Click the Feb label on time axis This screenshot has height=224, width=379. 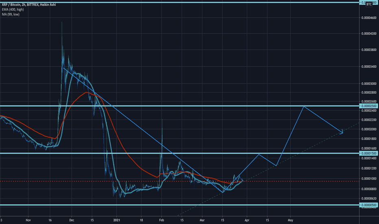pos(161,220)
